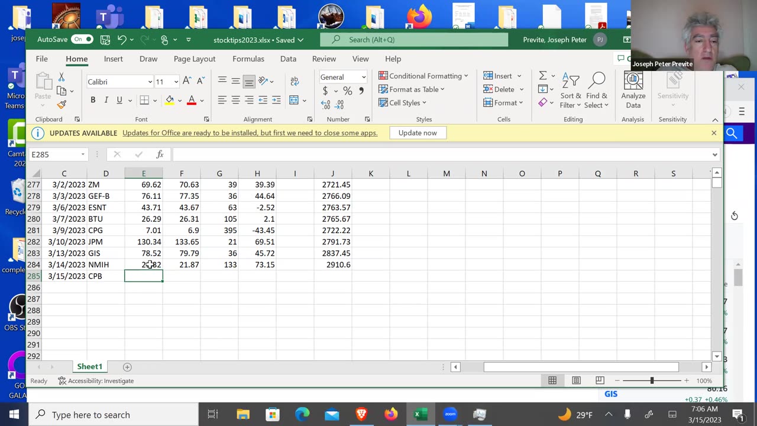Open Sort & Filter

coord(571,91)
